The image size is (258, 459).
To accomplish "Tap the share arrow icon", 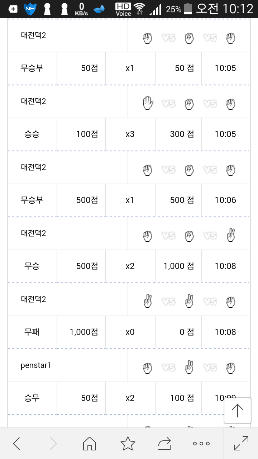I will point(164,444).
